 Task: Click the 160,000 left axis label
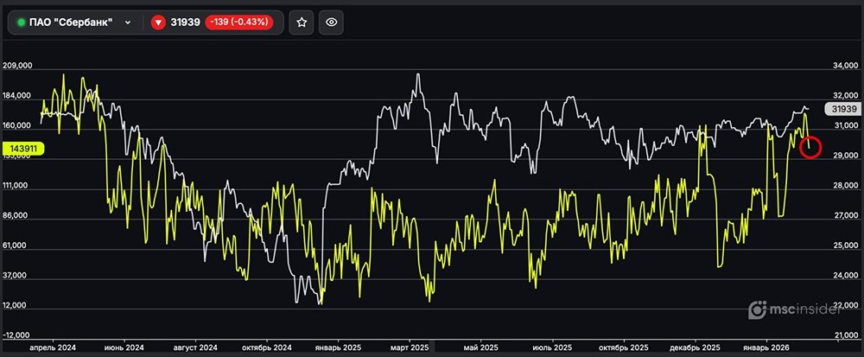click(x=17, y=125)
